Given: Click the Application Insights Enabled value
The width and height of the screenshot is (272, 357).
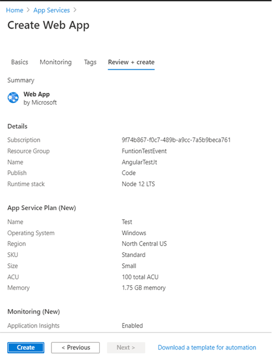Looking at the screenshot, I should click(x=133, y=325).
